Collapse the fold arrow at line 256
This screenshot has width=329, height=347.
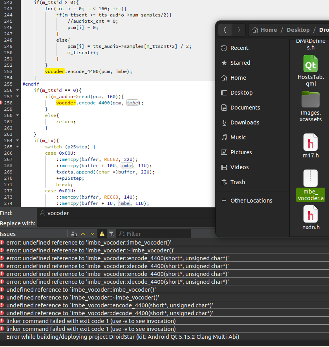[18, 90]
